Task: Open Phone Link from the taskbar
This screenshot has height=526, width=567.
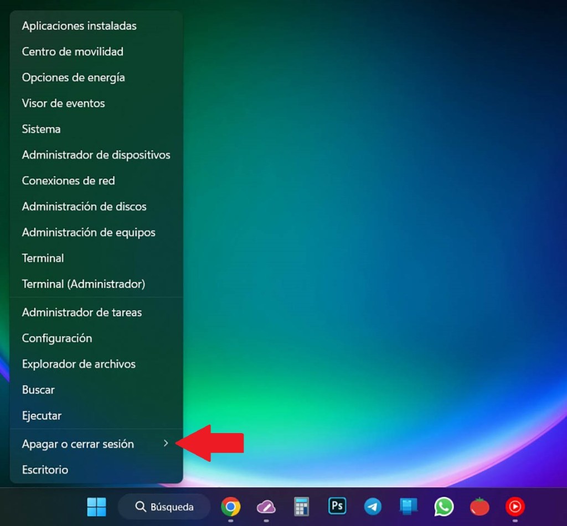Action: [x=408, y=506]
